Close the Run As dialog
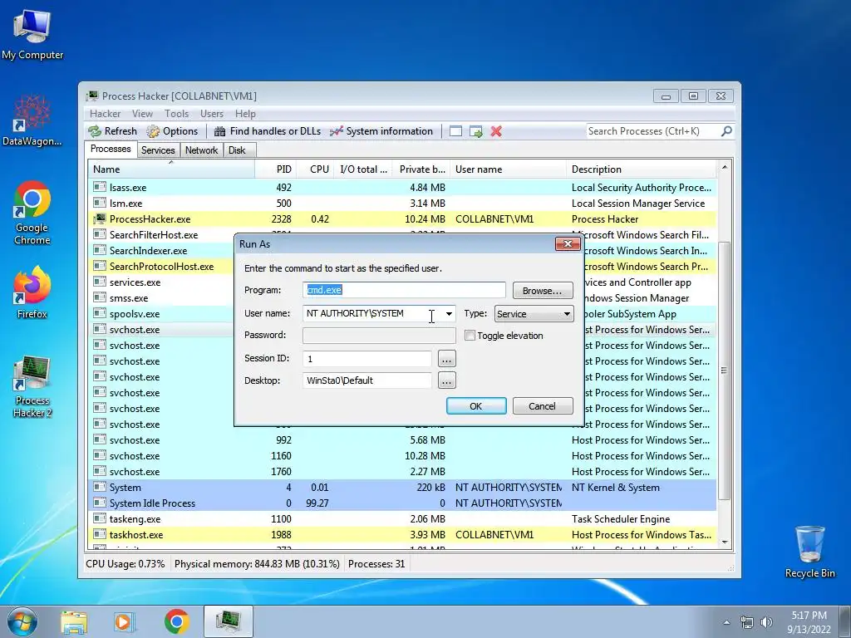This screenshot has width=851, height=638. pyautogui.click(x=568, y=244)
